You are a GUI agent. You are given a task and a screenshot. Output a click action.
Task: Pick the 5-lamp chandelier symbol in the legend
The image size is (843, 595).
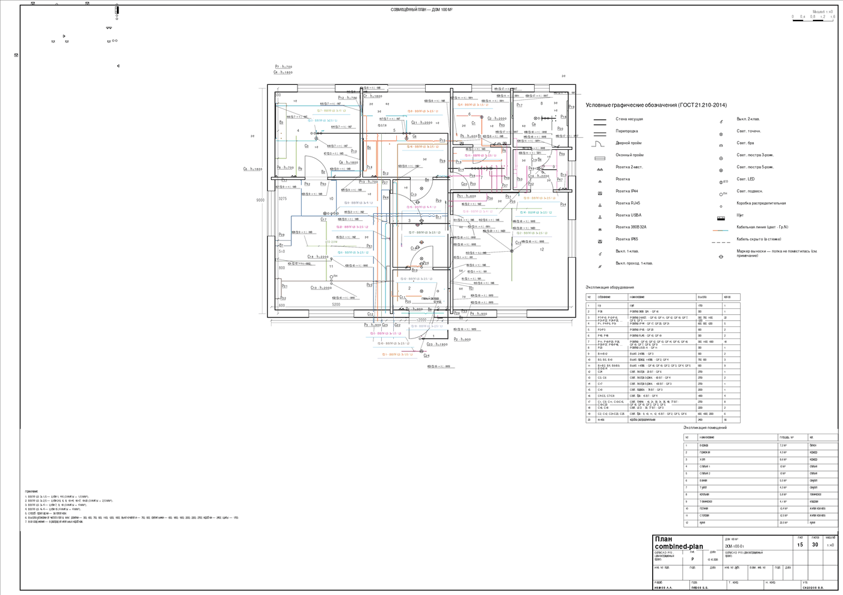(721, 170)
